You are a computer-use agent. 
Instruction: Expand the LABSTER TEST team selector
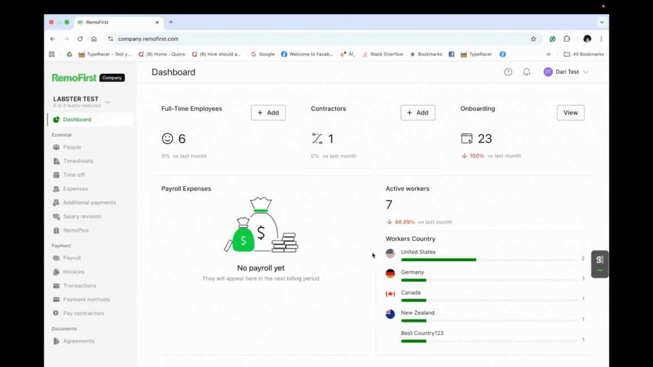(107, 102)
